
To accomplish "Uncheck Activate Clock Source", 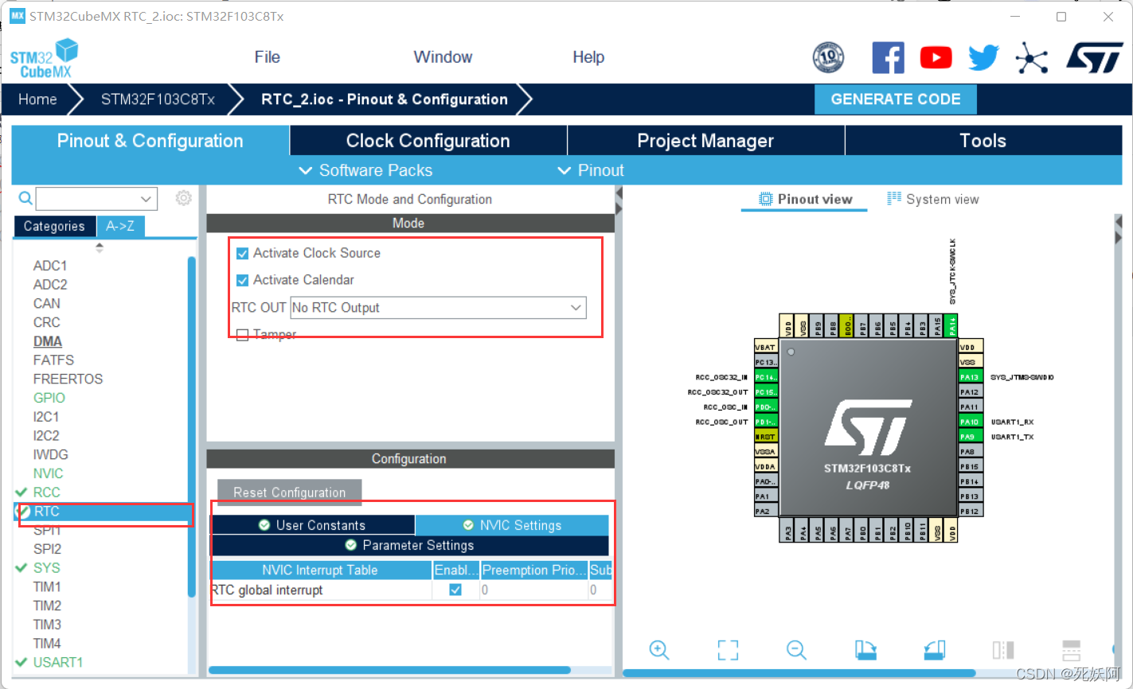I will point(243,254).
